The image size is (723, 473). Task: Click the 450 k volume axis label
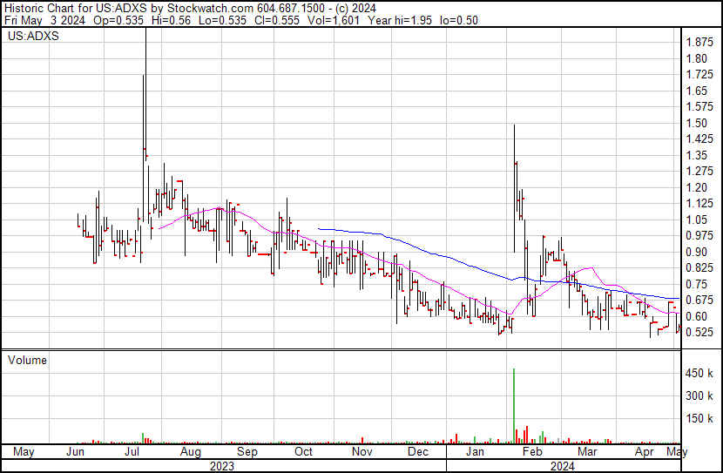click(699, 374)
